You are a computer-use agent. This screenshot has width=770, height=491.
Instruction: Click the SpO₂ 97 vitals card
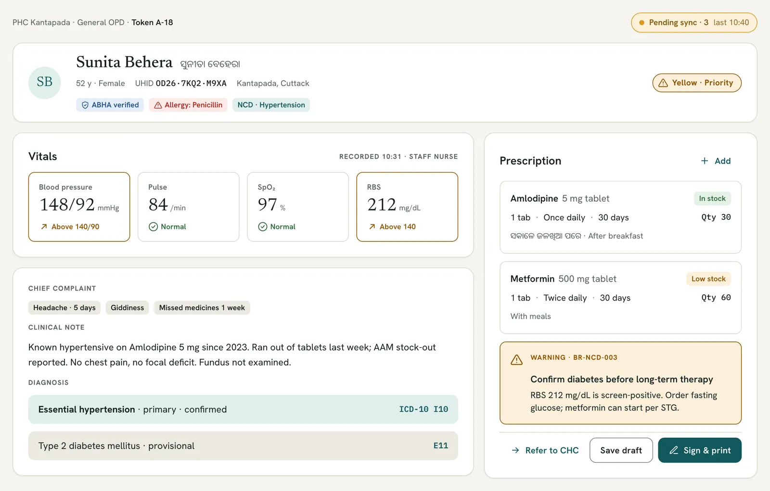pyautogui.click(x=297, y=207)
